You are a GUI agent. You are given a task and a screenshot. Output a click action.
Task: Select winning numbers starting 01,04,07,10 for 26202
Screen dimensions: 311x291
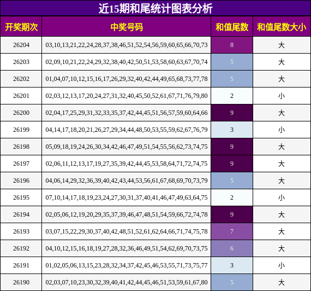[127, 79]
